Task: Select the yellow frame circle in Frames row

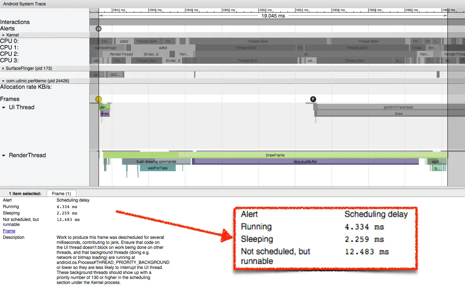Action: (99, 99)
